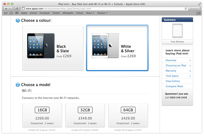Click 'Questions? Just ask.' text
The image size is (204, 137).
pos(177,94)
